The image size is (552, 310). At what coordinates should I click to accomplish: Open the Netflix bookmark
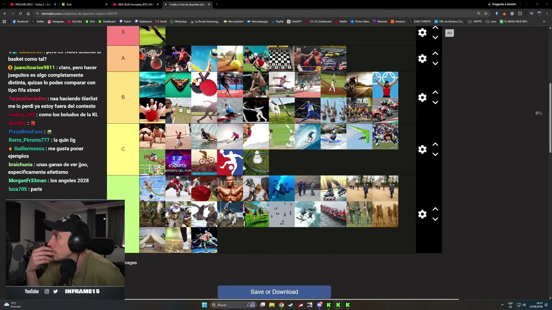(x=341, y=22)
